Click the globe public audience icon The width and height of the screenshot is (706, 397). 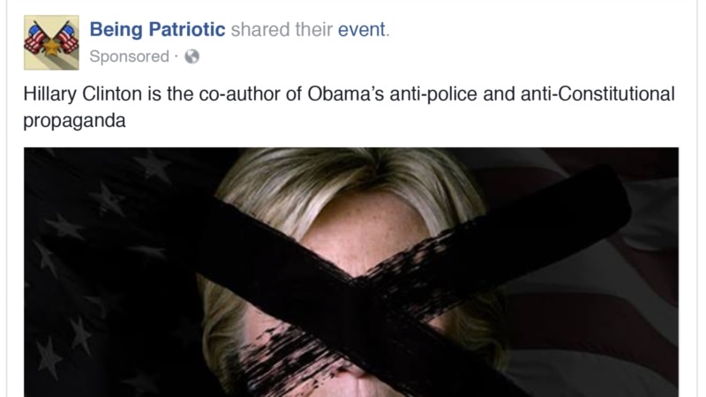click(192, 56)
